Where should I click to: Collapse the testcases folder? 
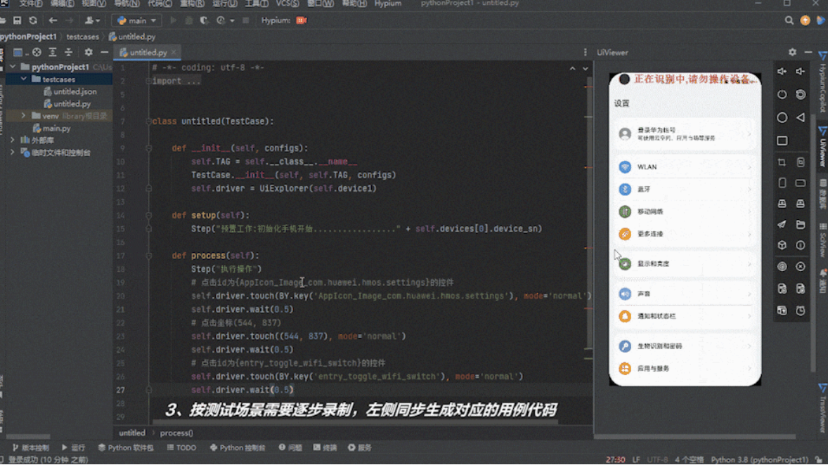tap(25, 79)
